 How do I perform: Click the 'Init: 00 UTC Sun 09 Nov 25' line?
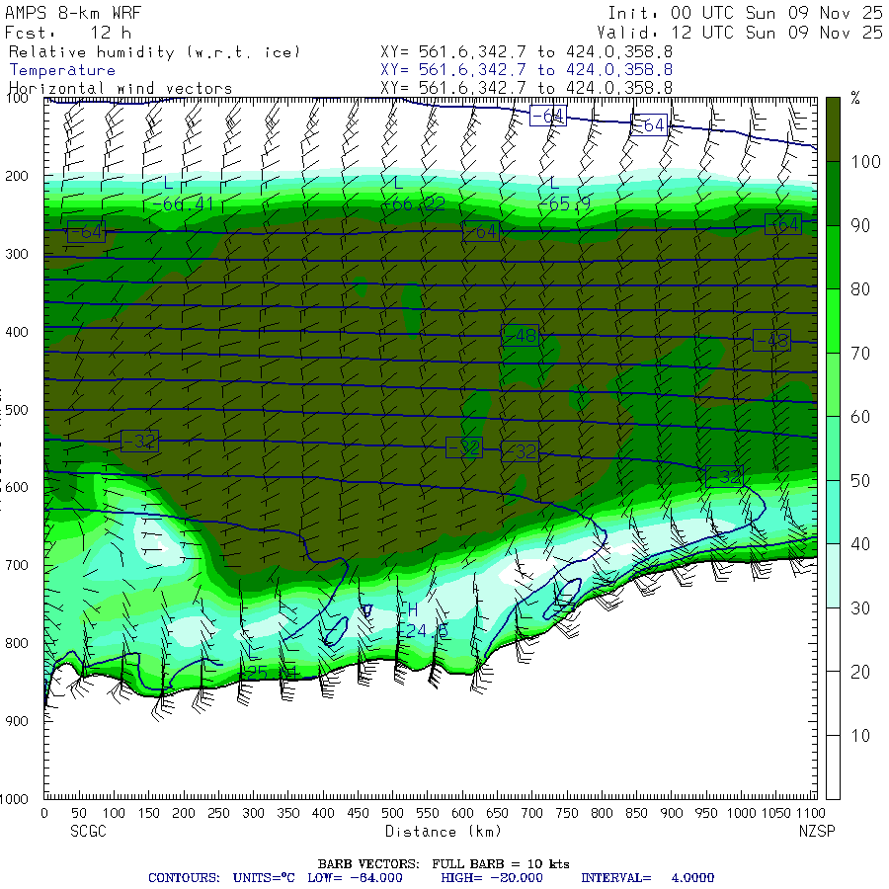click(745, 13)
